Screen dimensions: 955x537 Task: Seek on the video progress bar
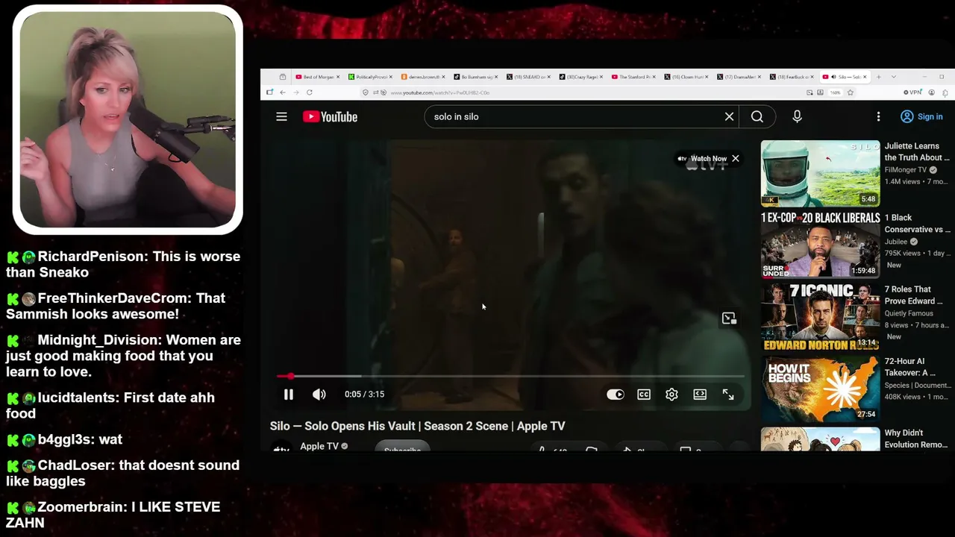pos(510,376)
